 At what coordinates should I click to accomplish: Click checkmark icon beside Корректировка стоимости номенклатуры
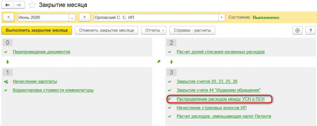(x=6, y=90)
